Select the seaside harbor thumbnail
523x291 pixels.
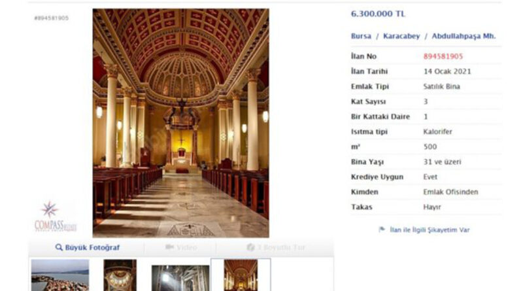[x=60, y=275]
